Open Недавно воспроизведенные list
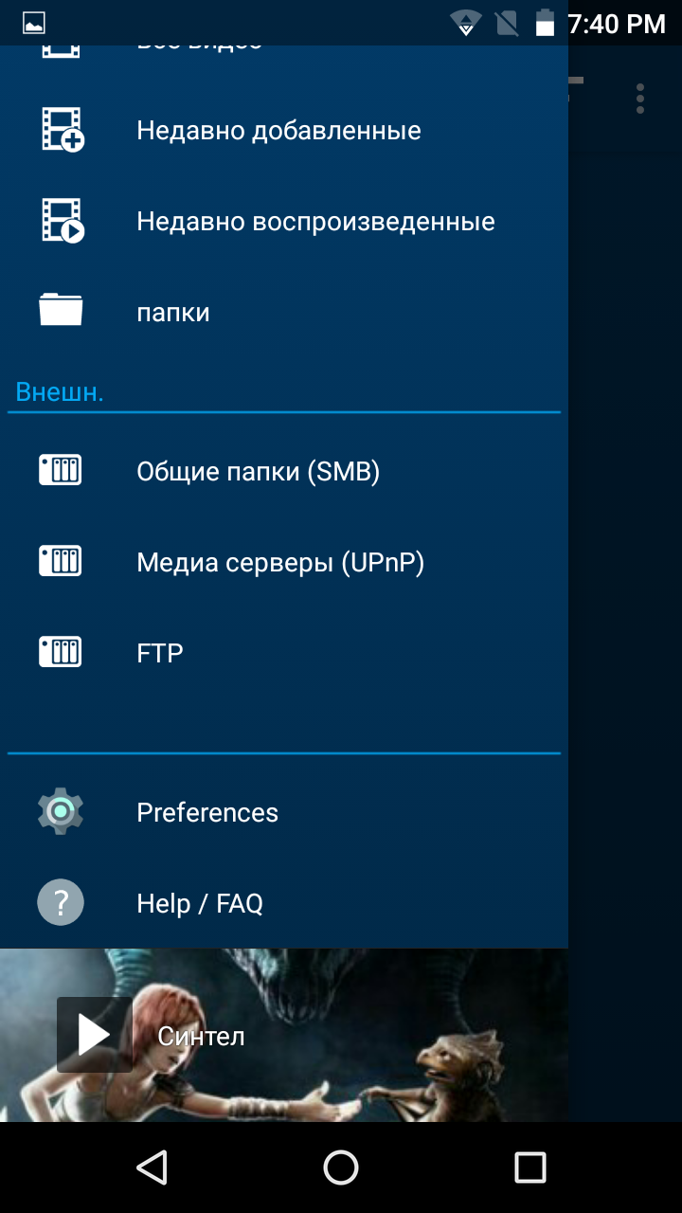Screen dimensions: 682x1213 284,221
